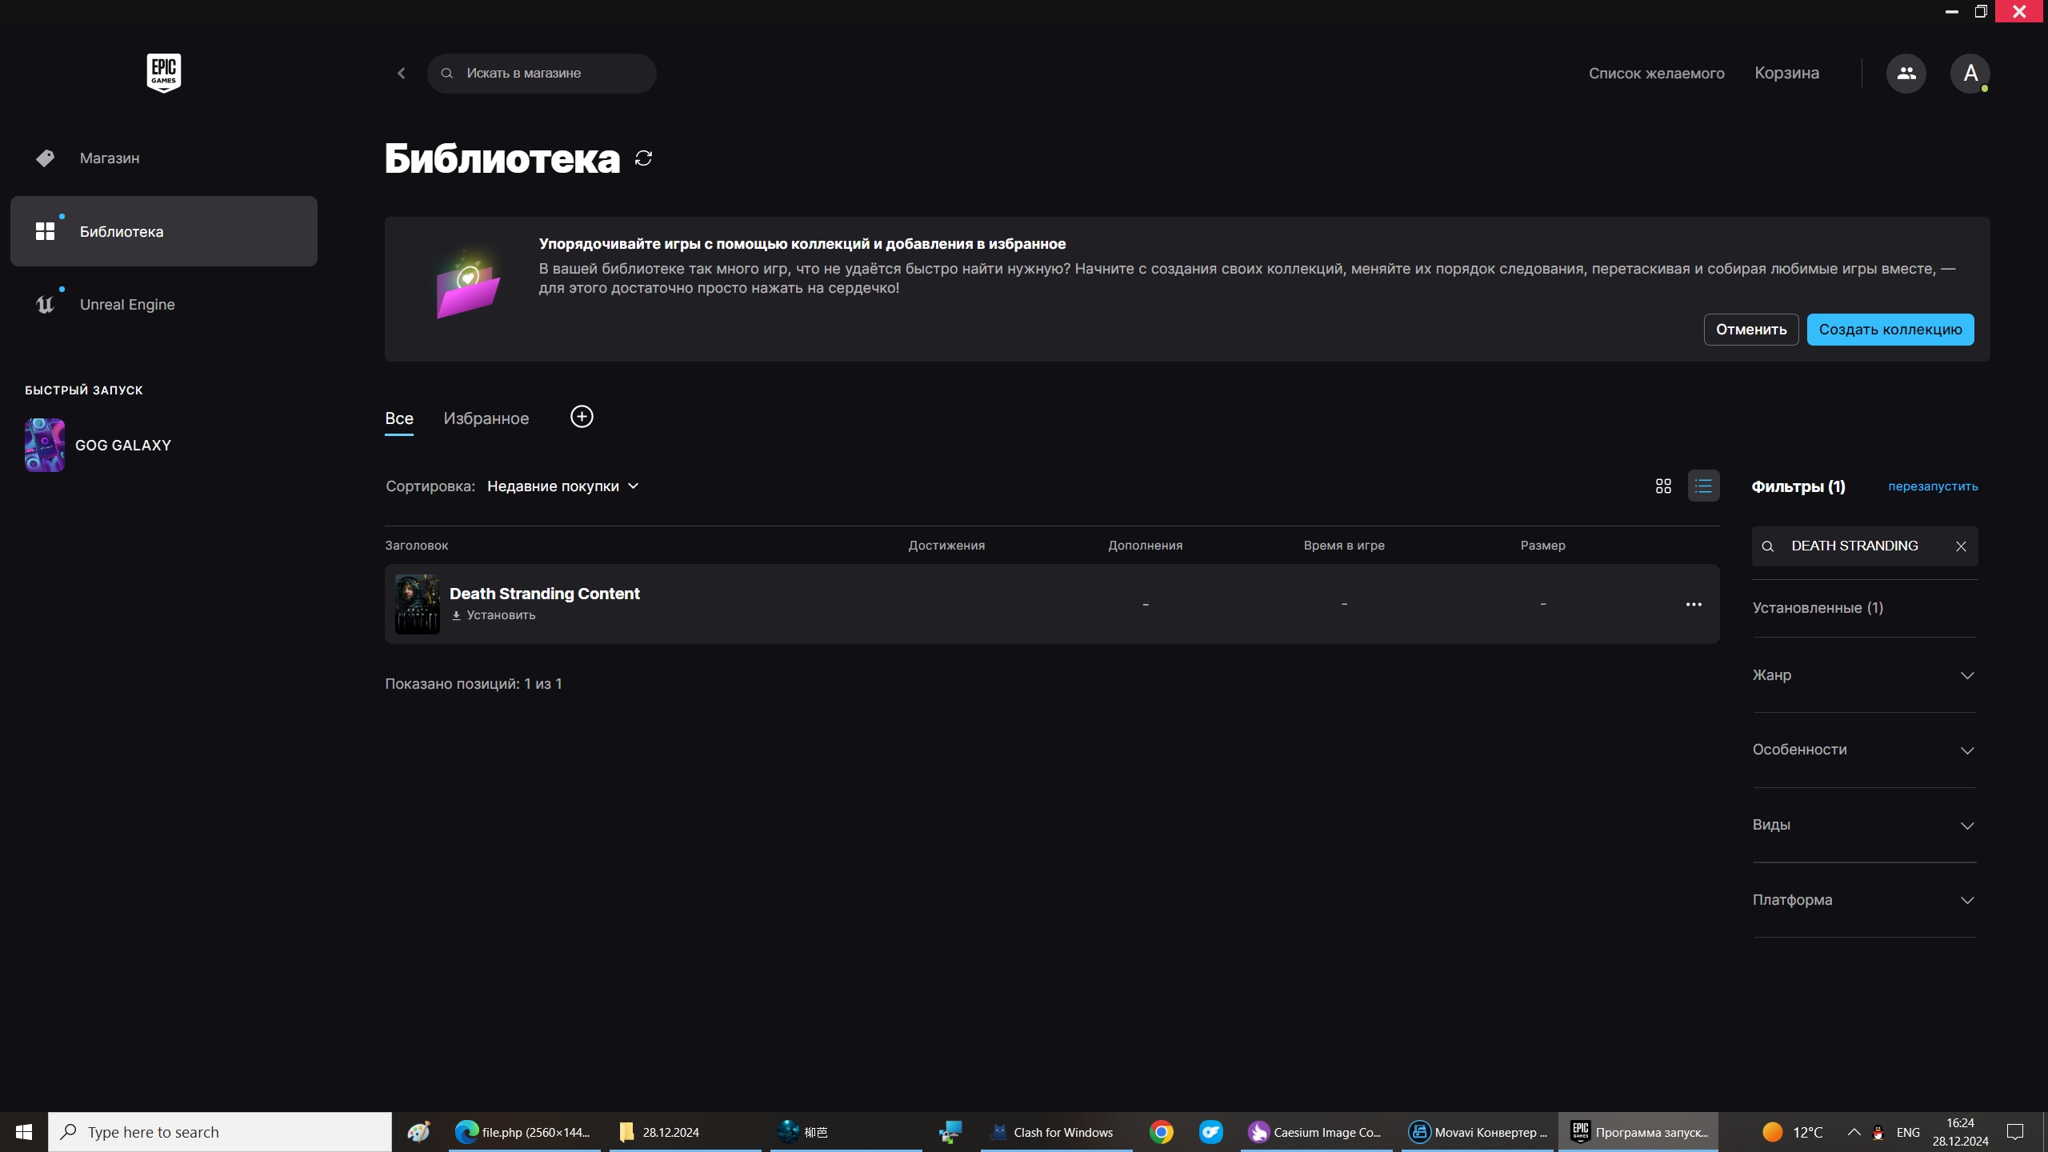Add a new collection with the plus icon
This screenshot has width=2048, height=1152.
click(582, 417)
